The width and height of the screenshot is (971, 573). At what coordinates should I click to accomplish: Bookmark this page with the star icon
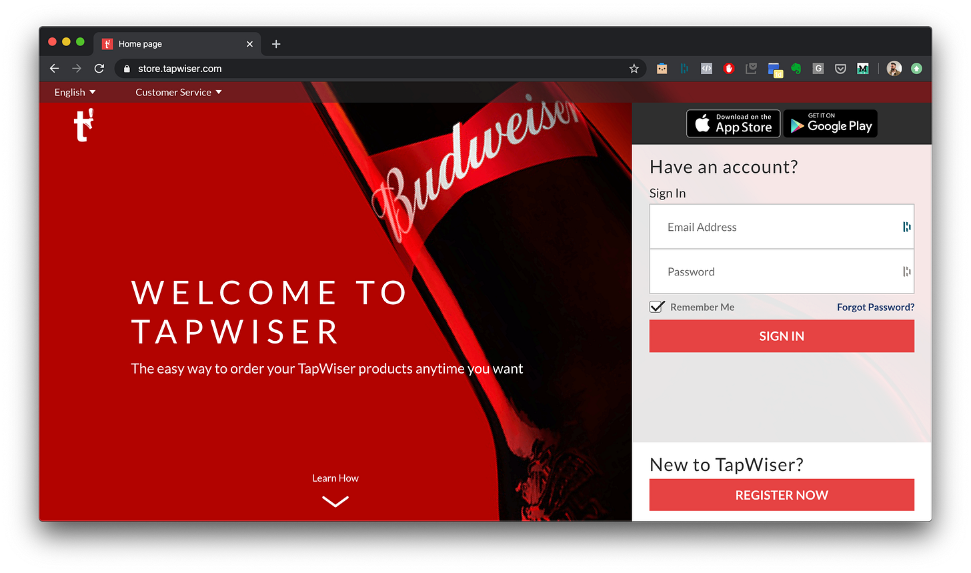[x=634, y=68]
